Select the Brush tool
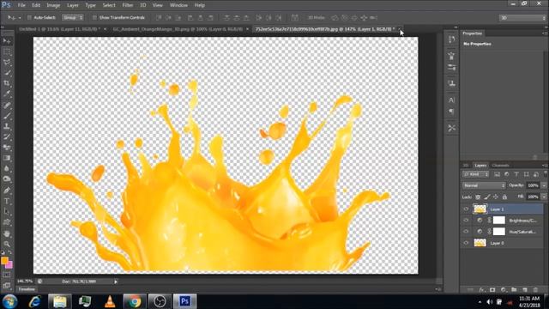Viewport: 549px width, 309px height. click(7, 115)
